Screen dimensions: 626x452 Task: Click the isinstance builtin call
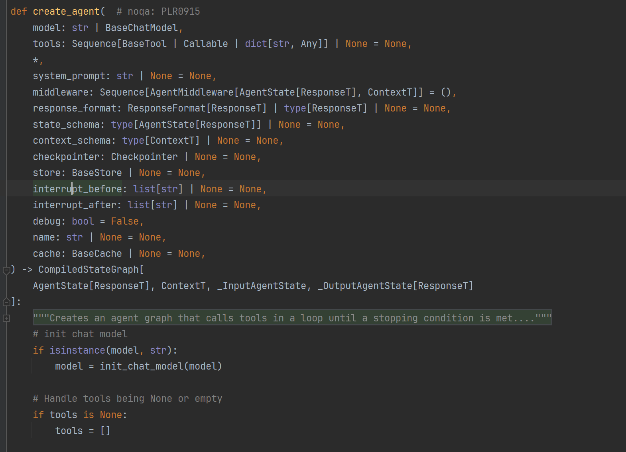coord(77,350)
